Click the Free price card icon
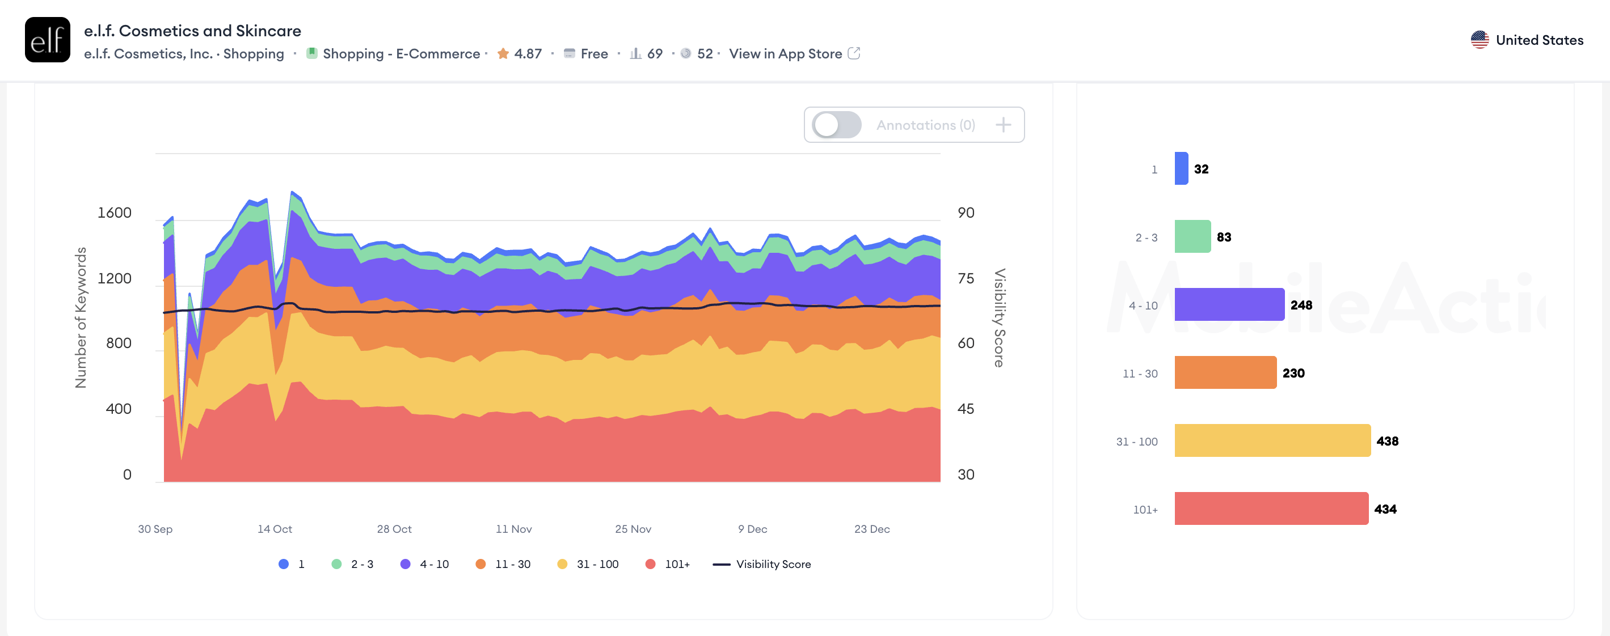The image size is (1610, 636). pyautogui.click(x=569, y=54)
